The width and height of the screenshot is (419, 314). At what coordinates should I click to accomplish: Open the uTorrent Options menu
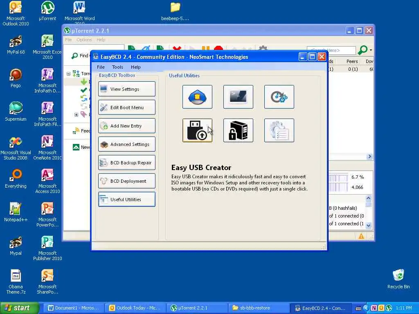click(84, 40)
